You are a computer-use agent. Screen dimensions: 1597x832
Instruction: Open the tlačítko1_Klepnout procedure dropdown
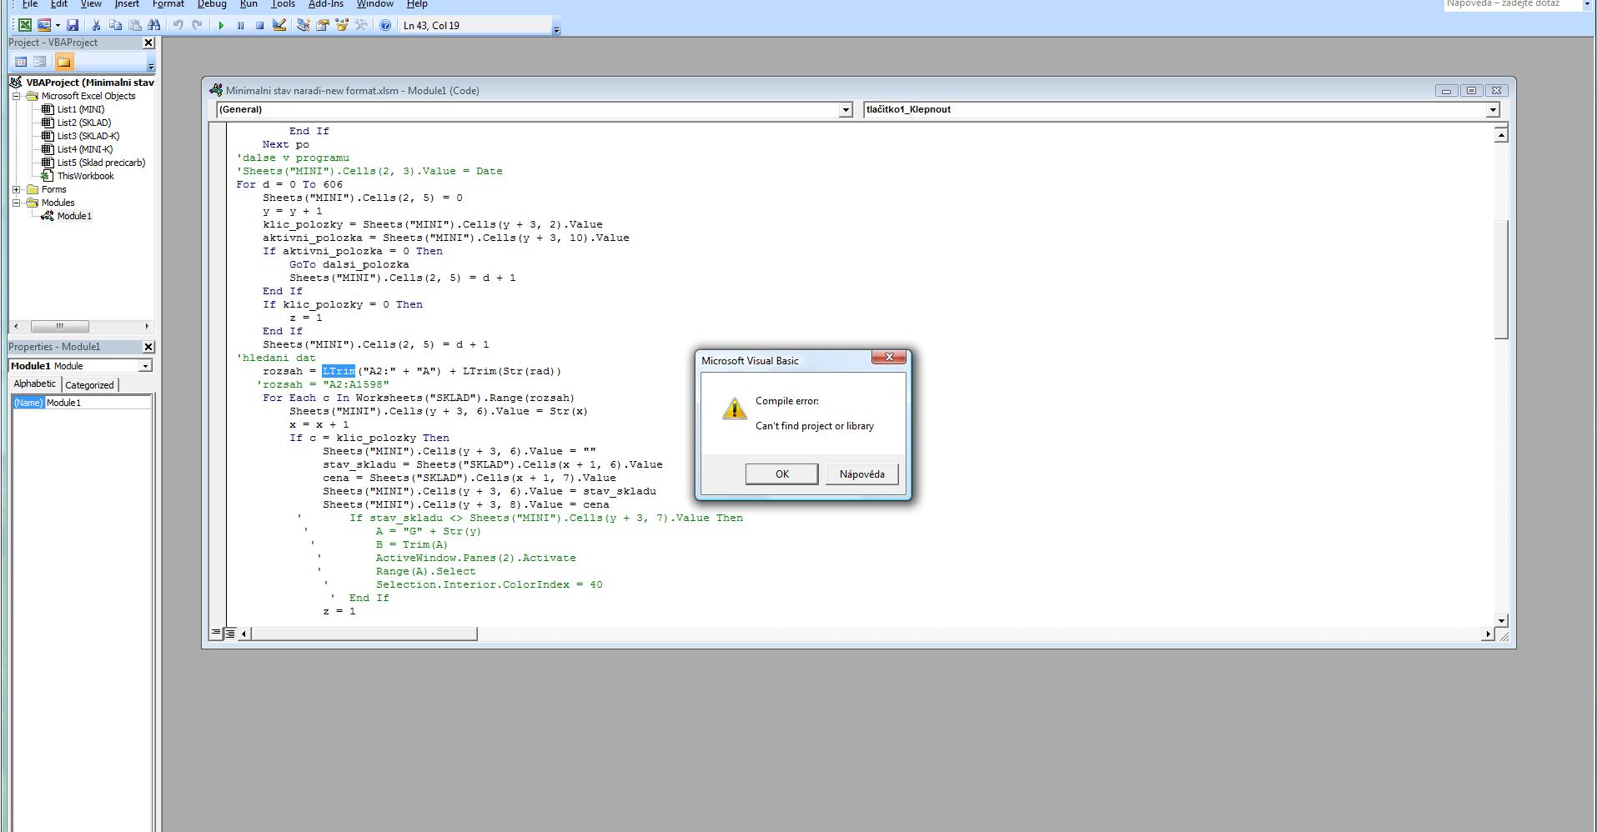click(1492, 109)
